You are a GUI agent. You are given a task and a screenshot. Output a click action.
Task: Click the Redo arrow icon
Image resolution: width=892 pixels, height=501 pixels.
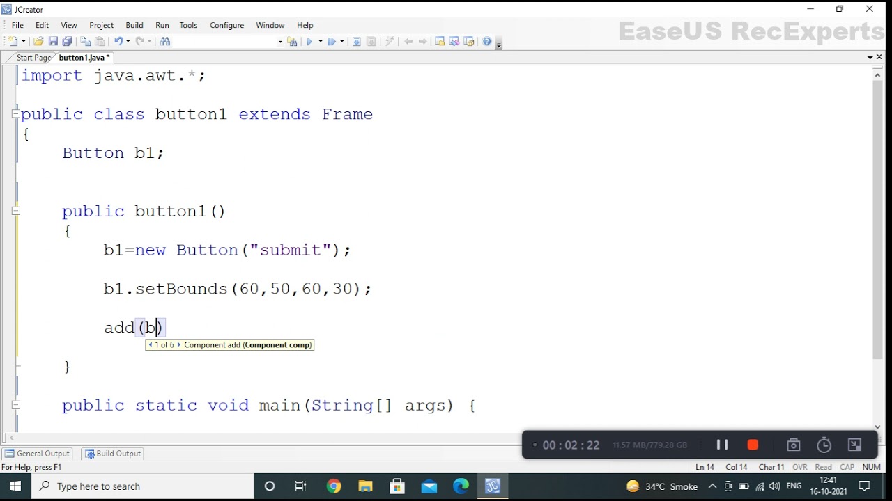point(139,42)
